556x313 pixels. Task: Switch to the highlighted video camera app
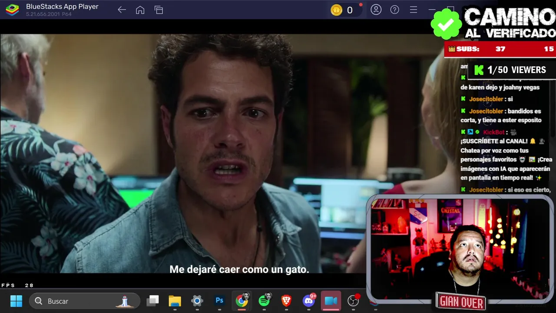(331, 301)
